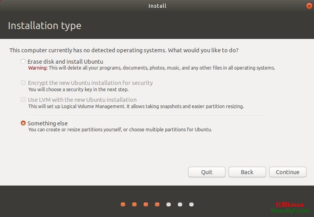The image size is (314, 217).
Task: Click the third orange progress dot
Action: (146, 204)
